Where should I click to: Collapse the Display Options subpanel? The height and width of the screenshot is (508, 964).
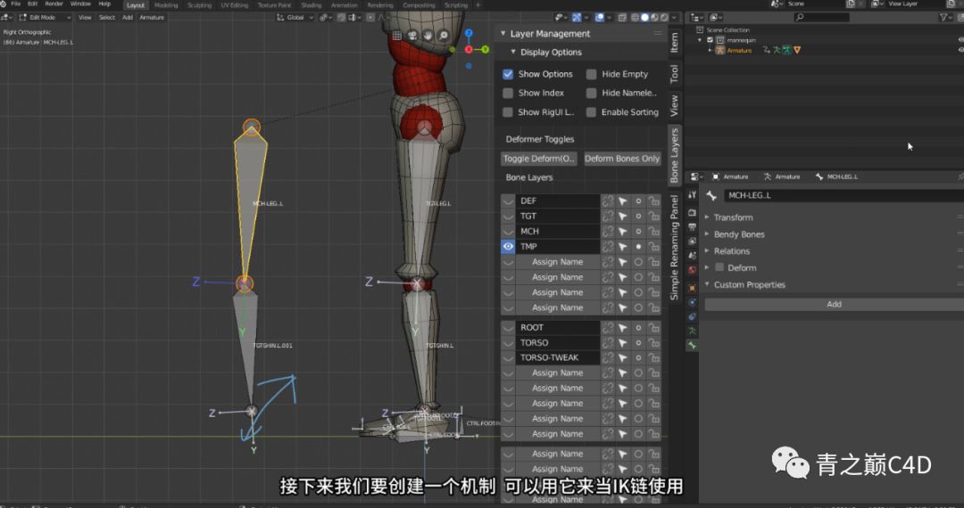[512, 53]
